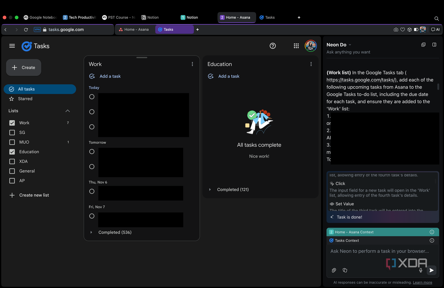Image resolution: width=444 pixels, height=288 pixels.
Task: Uncheck the Work list checkbox
Action: coord(12,123)
